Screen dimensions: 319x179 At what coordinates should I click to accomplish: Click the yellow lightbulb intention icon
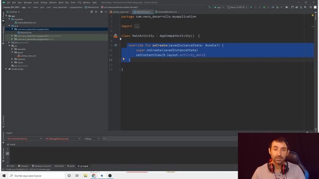tap(123, 59)
